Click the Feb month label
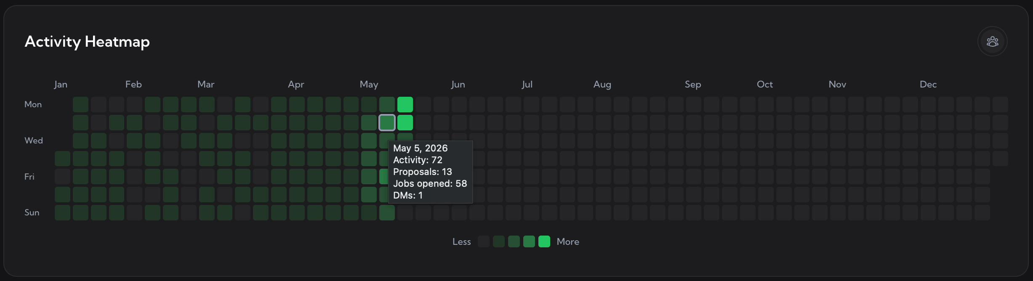1033x281 pixels. [133, 84]
